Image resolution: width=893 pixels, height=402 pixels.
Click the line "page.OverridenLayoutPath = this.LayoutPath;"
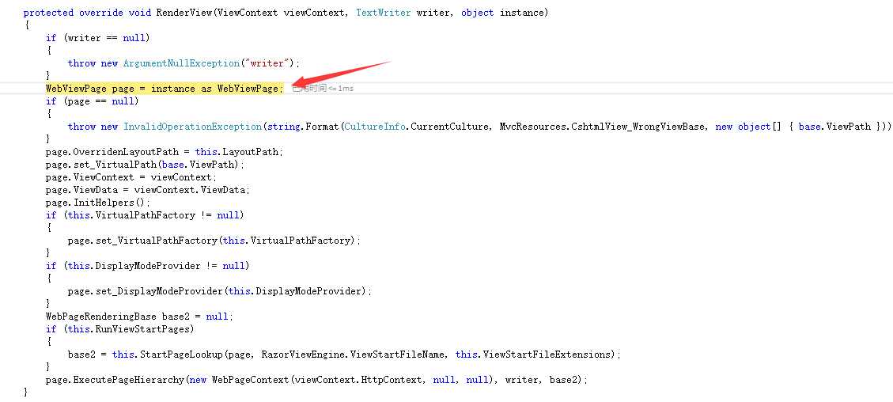click(164, 152)
